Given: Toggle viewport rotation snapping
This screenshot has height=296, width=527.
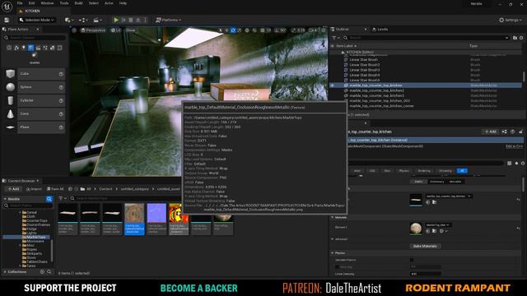Looking at the screenshot, I should 277,30.
